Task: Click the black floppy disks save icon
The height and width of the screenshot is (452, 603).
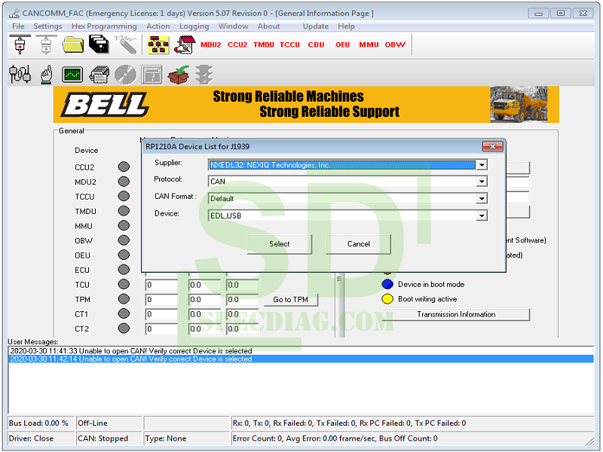Action: click(x=99, y=44)
